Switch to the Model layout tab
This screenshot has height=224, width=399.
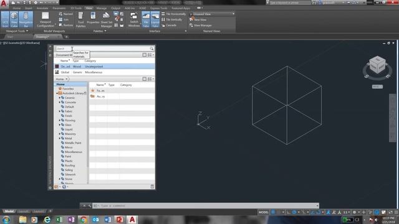point(9,212)
